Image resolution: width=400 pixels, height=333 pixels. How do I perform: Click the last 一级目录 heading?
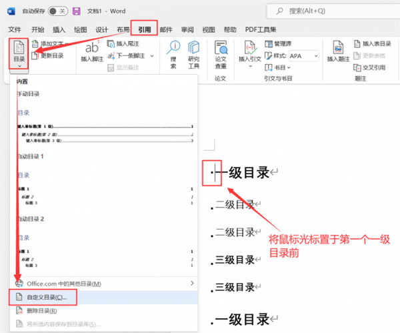tap(243, 319)
